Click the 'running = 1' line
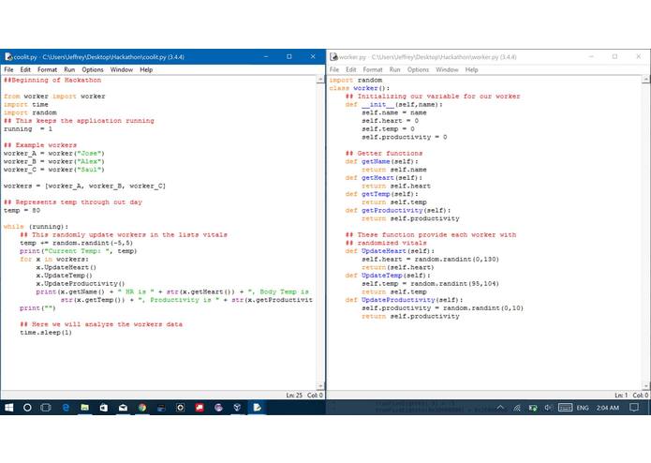This screenshot has height=463, width=651. click(28, 128)
